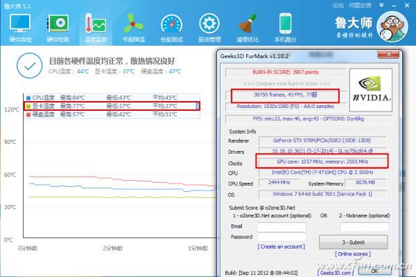Open the 节能降温 fan cooling icon
The width and height of the screenshot is (416, 277).
[x=133, y=28]
